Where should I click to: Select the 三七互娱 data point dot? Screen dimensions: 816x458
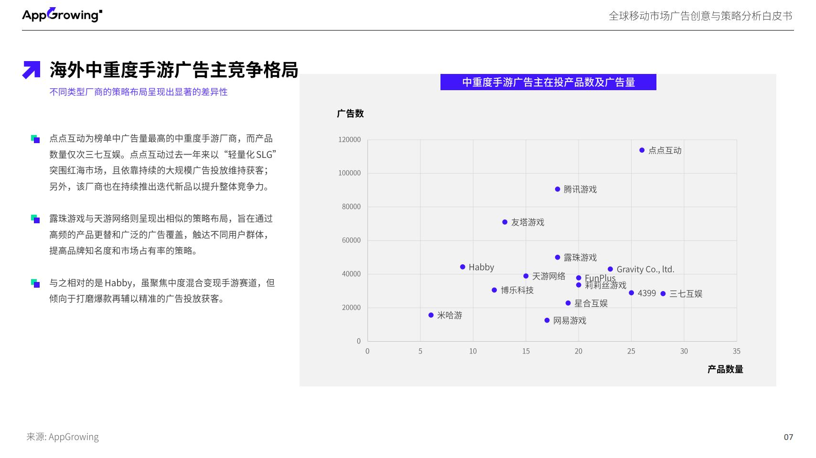(x=663, y=294)
